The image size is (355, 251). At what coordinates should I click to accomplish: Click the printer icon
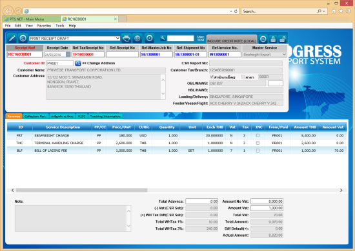pos(127,39)
